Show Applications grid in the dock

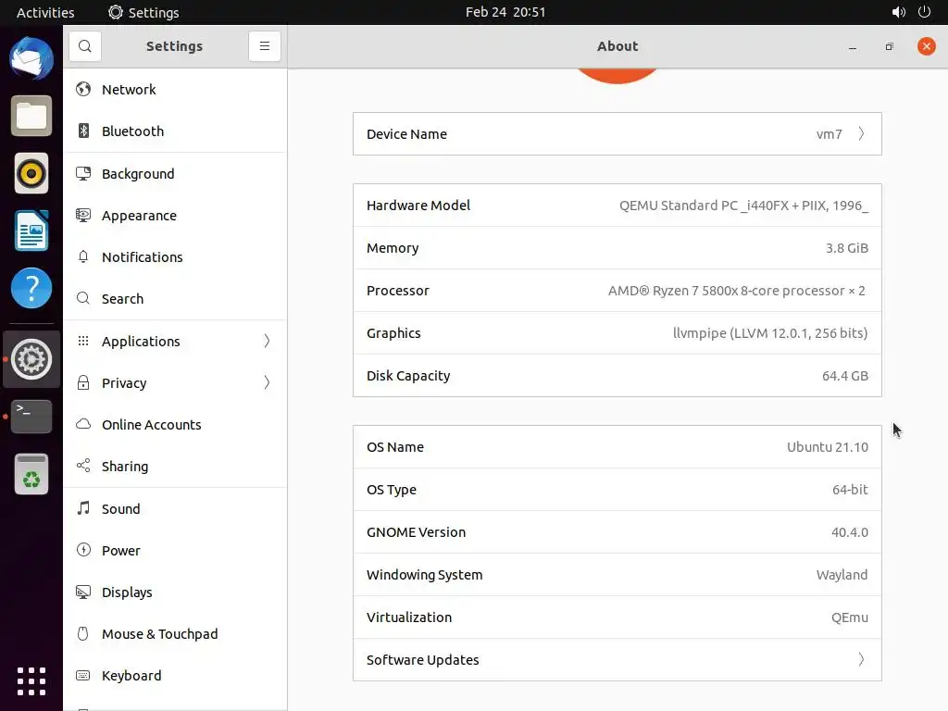pyautogui.click(x=31, y=682)
